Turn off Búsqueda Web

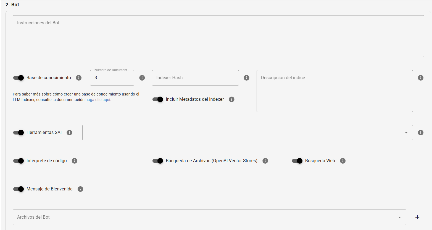tap(297, 161)
